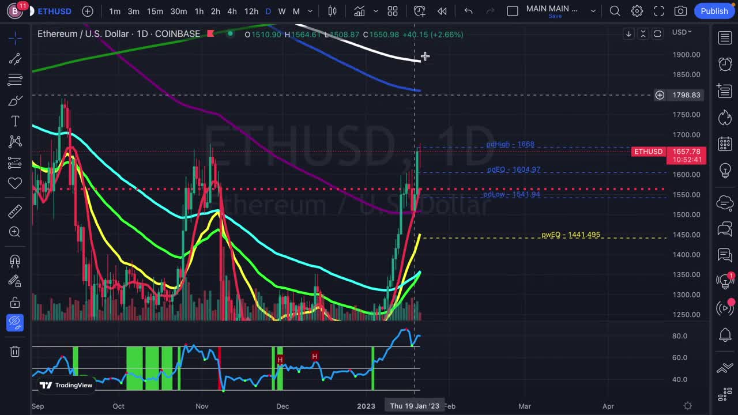Screen dimensions: 738x415
Task: Open the watchlist panel
Action: 725,38
